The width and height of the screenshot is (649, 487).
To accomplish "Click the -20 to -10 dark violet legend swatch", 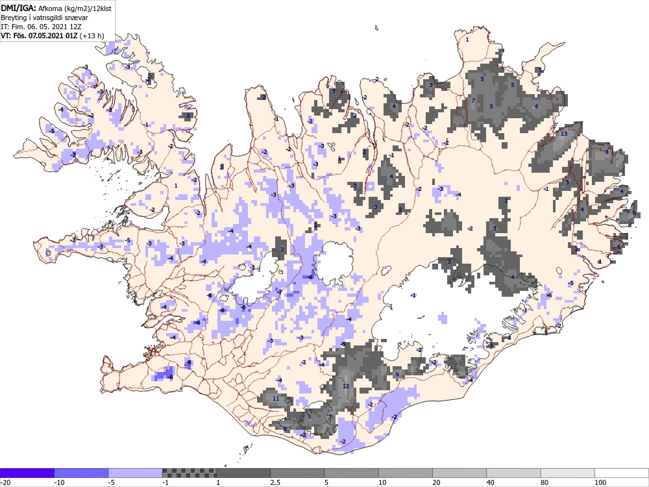I will point(27,473).
